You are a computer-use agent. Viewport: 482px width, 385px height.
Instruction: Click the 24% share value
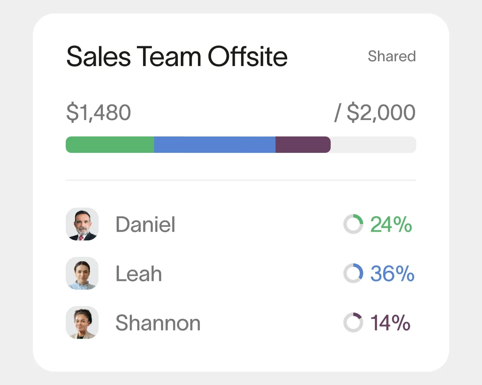point(391,225)
